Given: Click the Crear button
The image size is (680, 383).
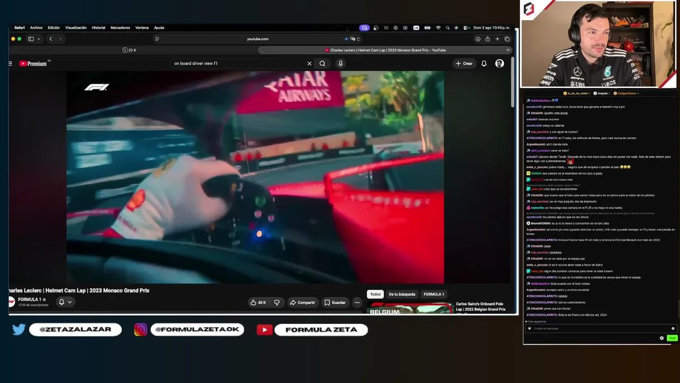Looking at the screenshot, I should pos(464,64).
